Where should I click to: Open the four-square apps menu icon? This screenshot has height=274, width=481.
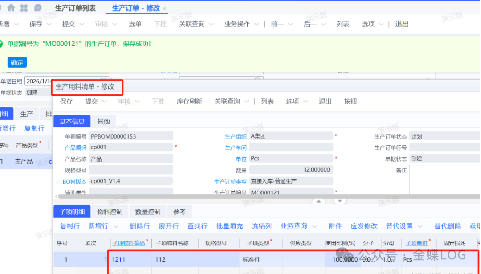[x=24, y=8]
